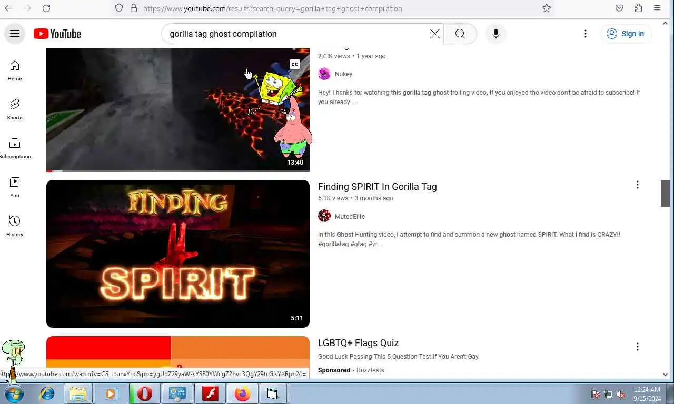The width and height of the screenshot is (674, 404).
Task: Click the text 5.1K views
Action: [x=333, y=198]
